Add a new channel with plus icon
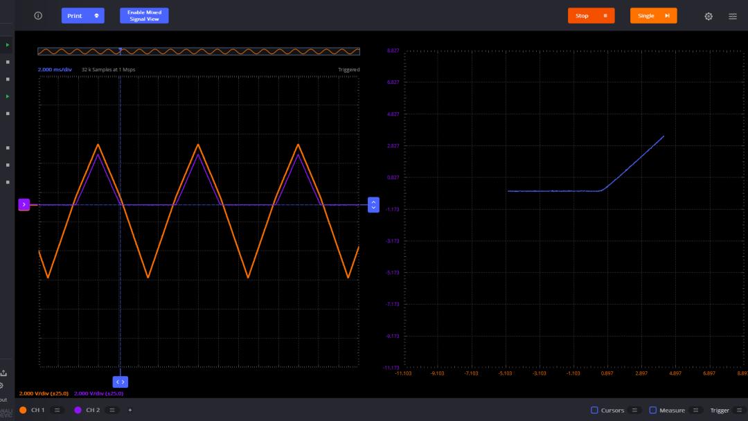Image resolution: width=748 pixels, height=421 pixels. tap(130, 410)
